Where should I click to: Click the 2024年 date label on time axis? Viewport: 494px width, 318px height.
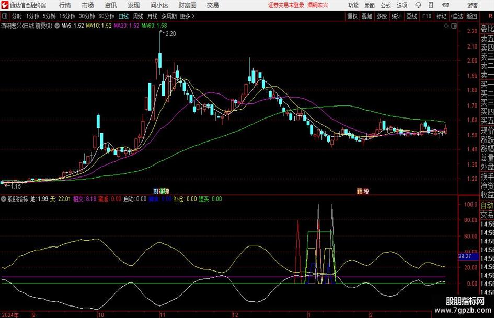pyautogui.click(x=10, y=315)
